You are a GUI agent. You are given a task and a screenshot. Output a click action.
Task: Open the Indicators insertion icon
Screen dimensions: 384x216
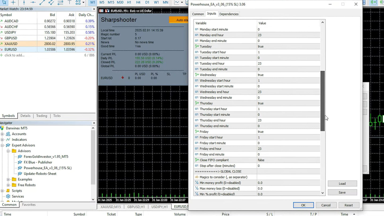[x=178, y=2]
